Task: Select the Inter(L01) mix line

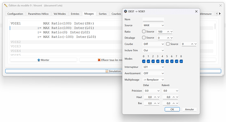Action: click(x=66, y=28)
